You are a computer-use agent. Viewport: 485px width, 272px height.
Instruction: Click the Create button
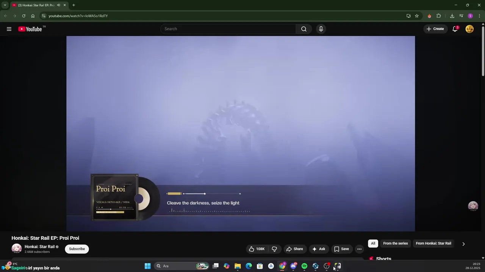coord(435,29)
